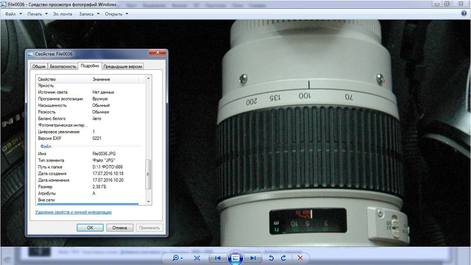Screen dimensions: 471x265
Task: Click the scroll up arrow in properties list
Action: [x=148, y=78]
